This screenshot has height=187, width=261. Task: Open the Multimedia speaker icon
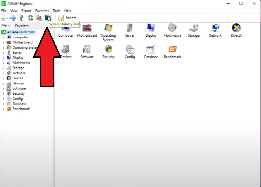172,28
